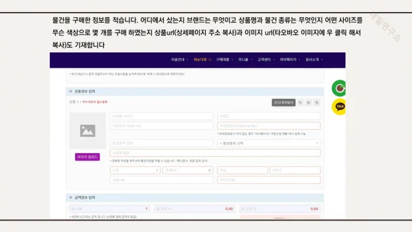The width and height of the screenshot is (412, 232).
Task: Click the 총 수량 total quantity field
Action: (109, 209)
